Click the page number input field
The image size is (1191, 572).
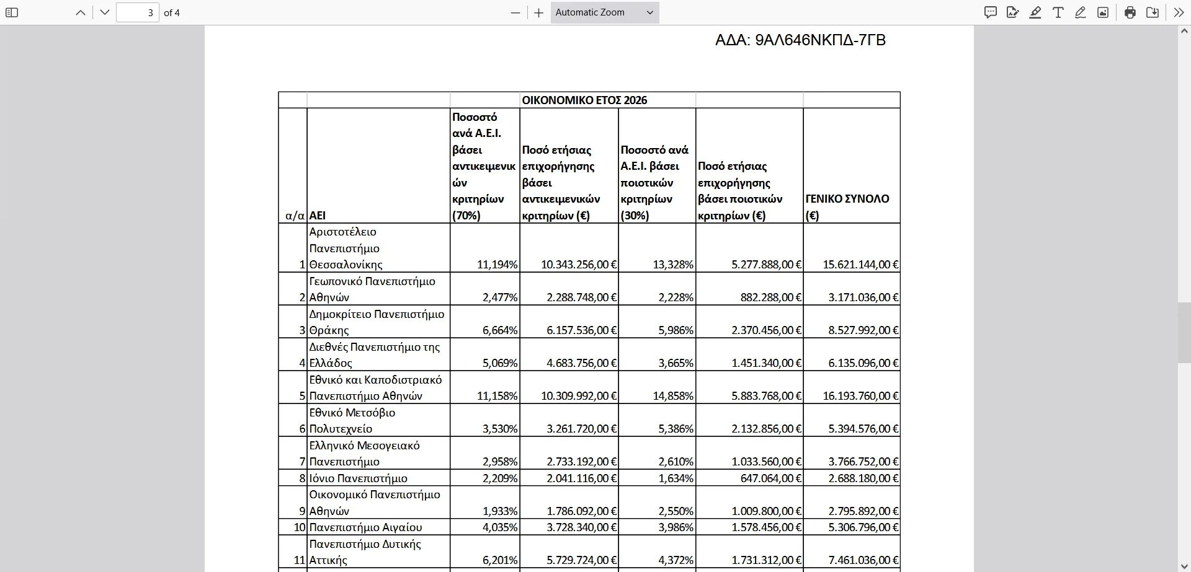point(138,12)
